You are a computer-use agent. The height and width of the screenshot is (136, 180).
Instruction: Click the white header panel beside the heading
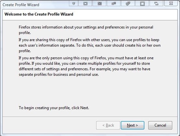pos(125,15)
